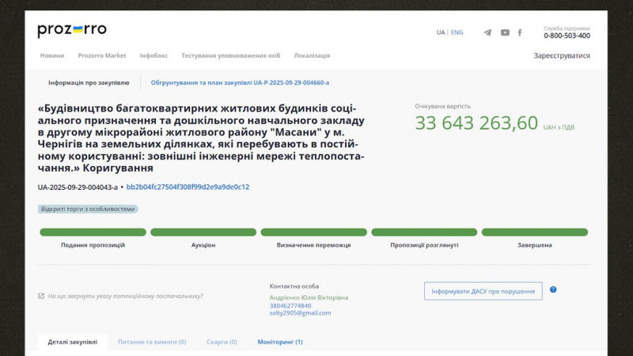The height and width of the screenshot is (356, 633).
Task: Open the YouTube channel icon
Action: pyautogui.click(x=505, y=32)
